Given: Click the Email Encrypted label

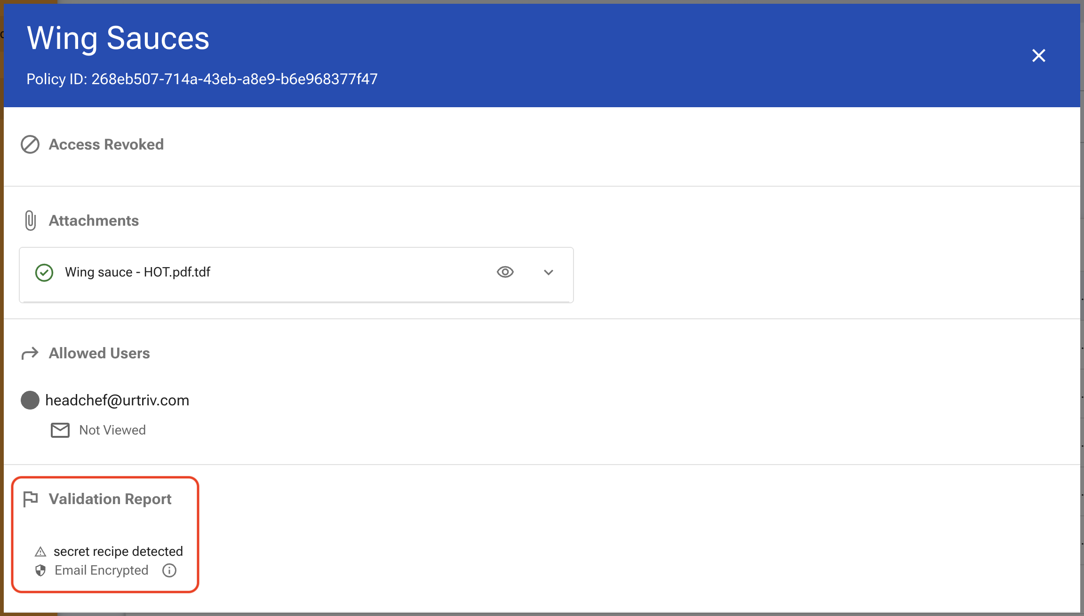Looking at the screenshot, I should pos(102,570).
